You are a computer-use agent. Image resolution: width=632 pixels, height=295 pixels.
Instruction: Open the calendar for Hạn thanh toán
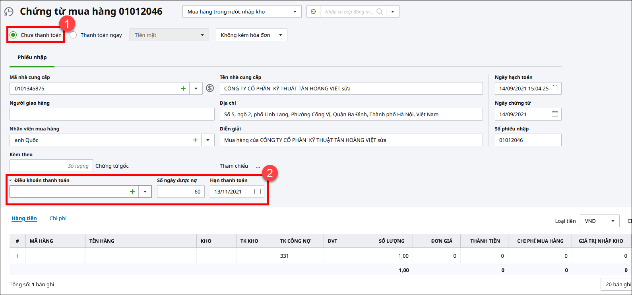258,192
